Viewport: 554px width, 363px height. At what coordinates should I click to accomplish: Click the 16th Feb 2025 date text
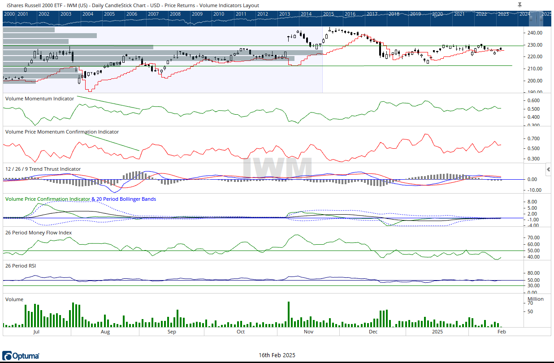pos(277,355)
